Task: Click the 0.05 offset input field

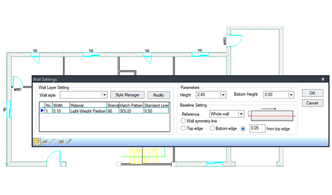Action: pyautogui.click(x=257, y=128)
